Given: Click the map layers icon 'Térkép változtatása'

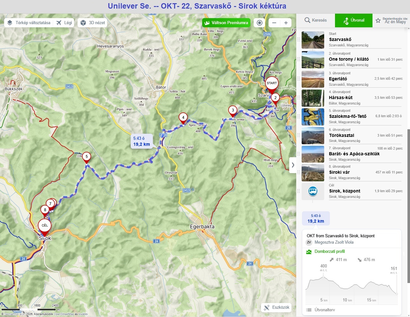Looking at the screenshot, I should click(x=10, y=23).
